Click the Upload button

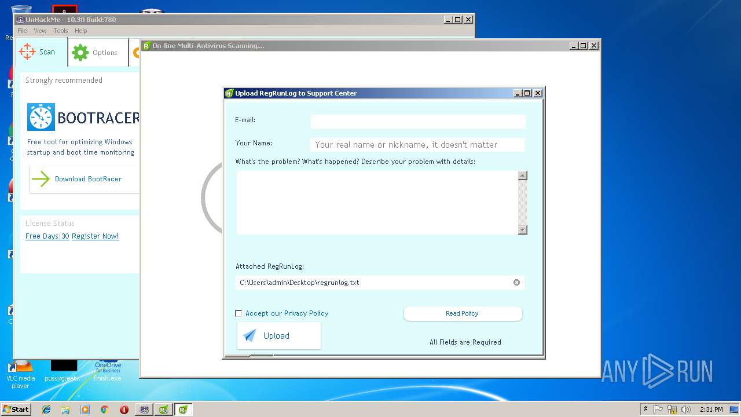279,336
